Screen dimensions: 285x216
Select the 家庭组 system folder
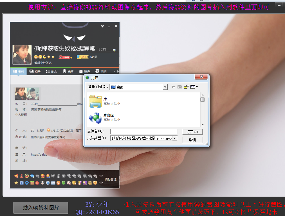(105, 118)
